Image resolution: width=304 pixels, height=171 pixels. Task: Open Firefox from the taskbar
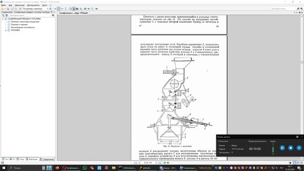[x=57, y=168]
